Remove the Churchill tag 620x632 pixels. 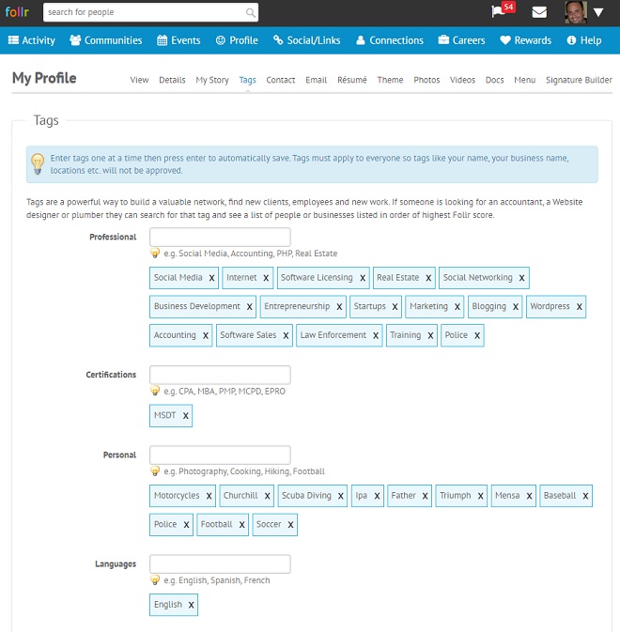click(268, 496)
